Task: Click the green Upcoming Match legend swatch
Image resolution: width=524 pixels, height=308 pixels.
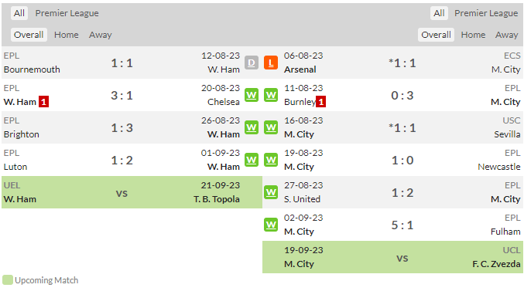Action: pos(7,280)
